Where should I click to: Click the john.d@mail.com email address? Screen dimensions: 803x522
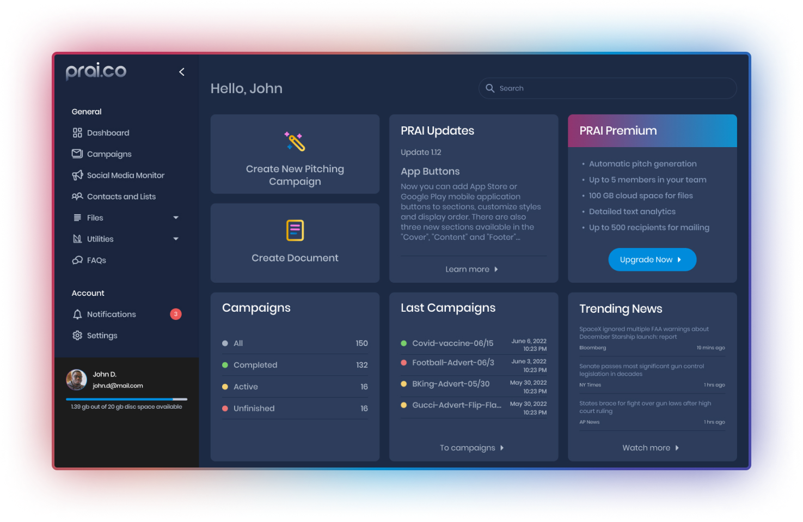click(118, 386)
